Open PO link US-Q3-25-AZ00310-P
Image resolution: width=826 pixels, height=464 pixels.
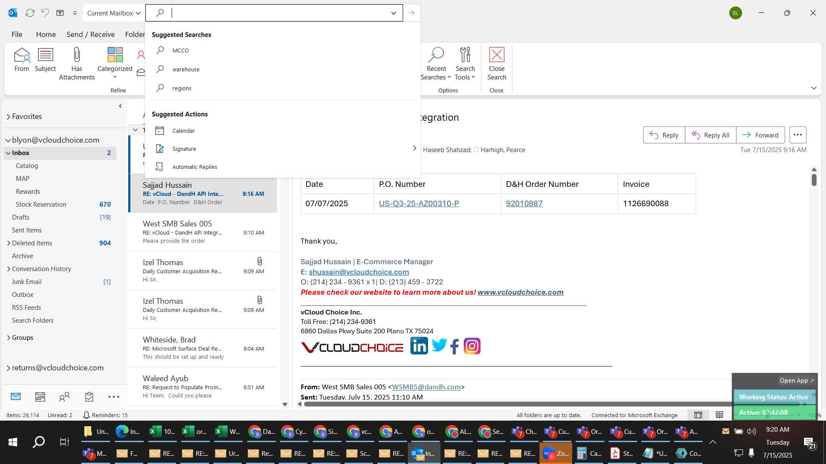pyautogui.click(x=419, y=204)
